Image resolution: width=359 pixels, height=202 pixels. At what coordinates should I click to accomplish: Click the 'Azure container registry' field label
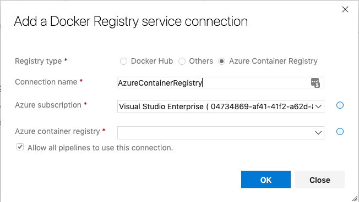57,132
